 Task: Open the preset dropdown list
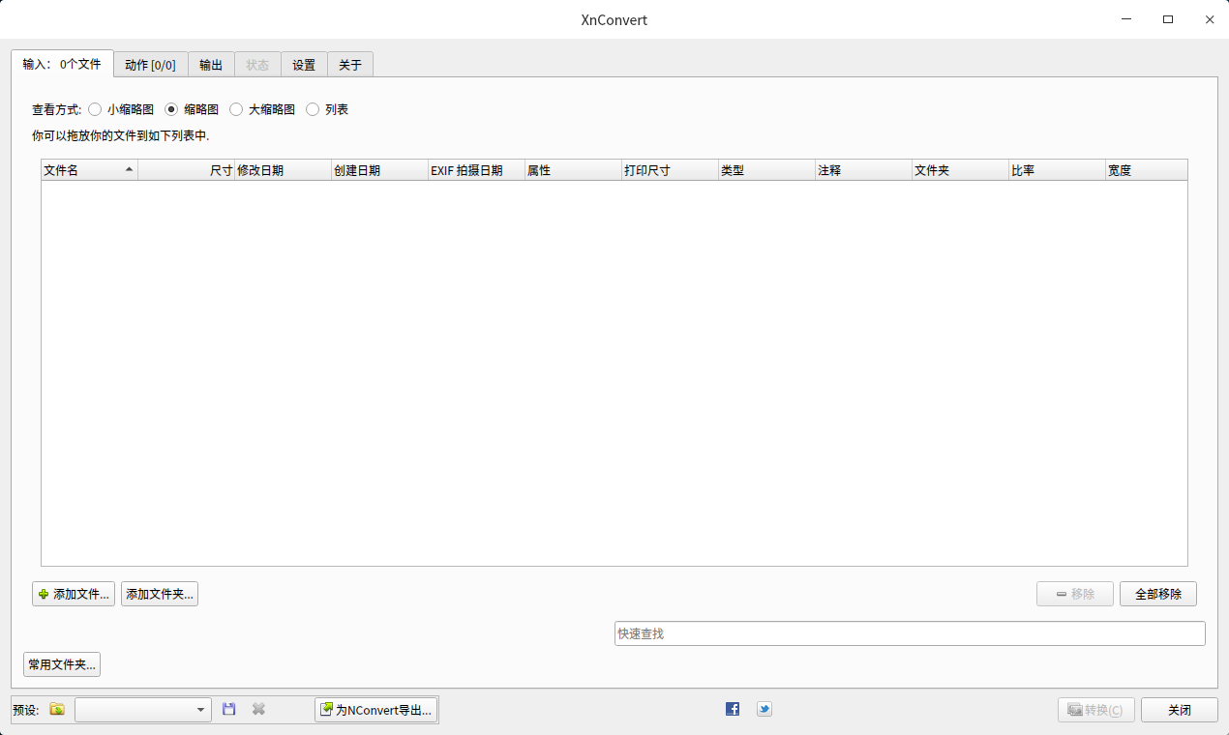pos(201,709)
